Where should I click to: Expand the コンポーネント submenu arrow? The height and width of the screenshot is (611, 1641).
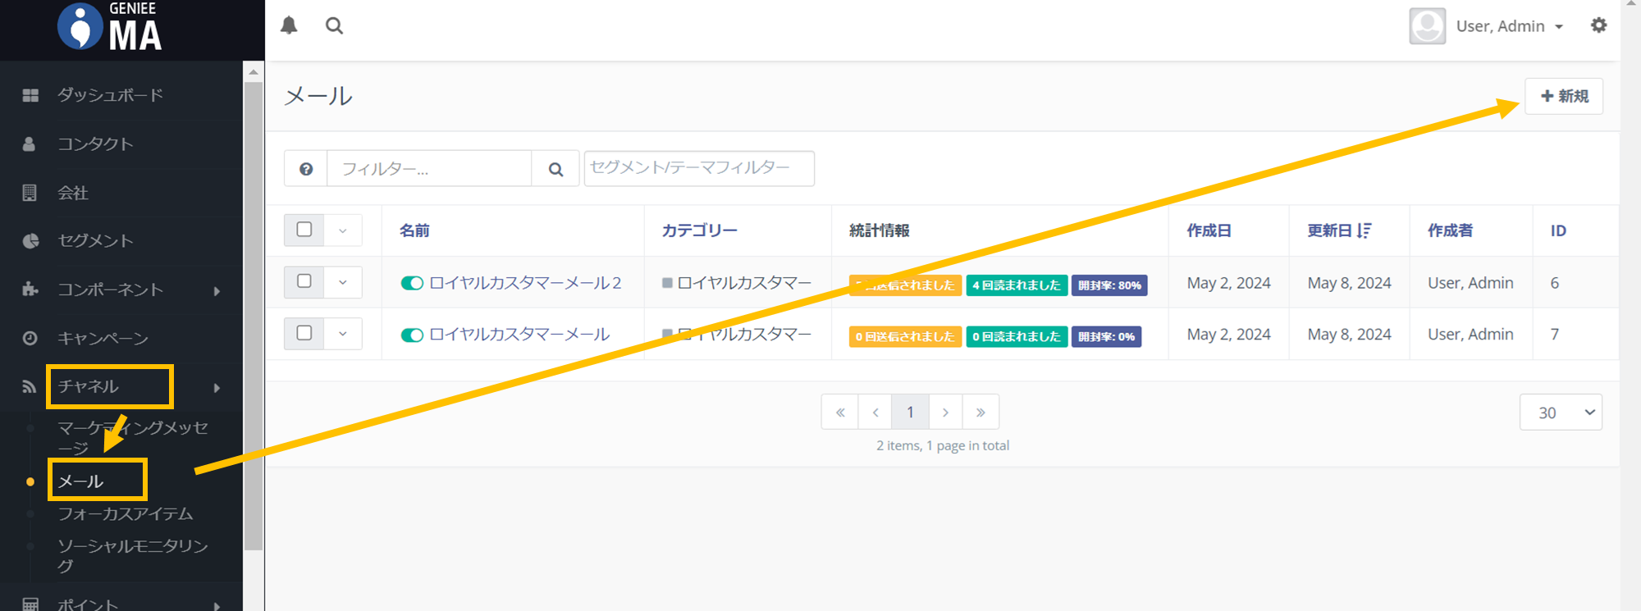[217, 290]
